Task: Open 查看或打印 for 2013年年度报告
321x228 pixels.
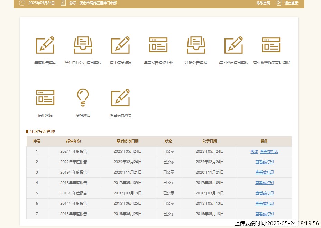Action: point(264,214)
